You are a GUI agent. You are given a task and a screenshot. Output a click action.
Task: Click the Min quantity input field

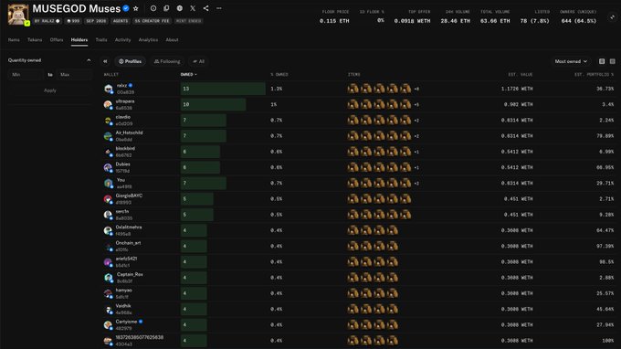click(26, 75)
